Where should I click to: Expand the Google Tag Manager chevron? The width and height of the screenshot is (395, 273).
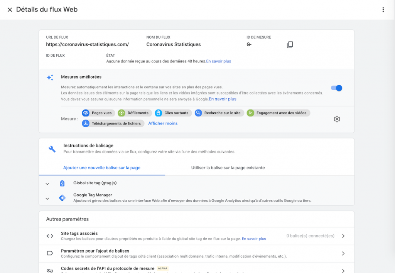pos(47,199)
